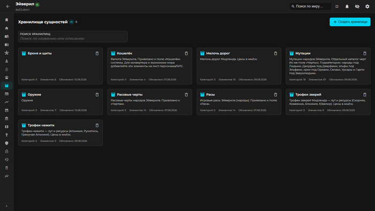This screenshot has width=375, height=211.
Task: Click the Эйверил world name
Action: [x=25, y=4]
